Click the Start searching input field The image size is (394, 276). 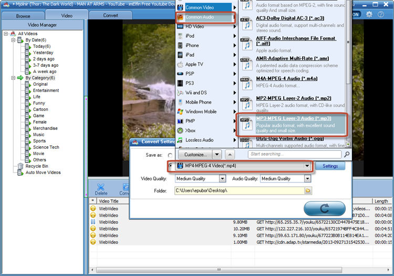point(295,154)
